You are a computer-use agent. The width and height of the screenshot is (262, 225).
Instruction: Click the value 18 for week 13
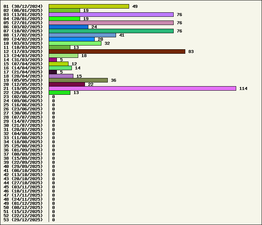[x=84, y=56]
